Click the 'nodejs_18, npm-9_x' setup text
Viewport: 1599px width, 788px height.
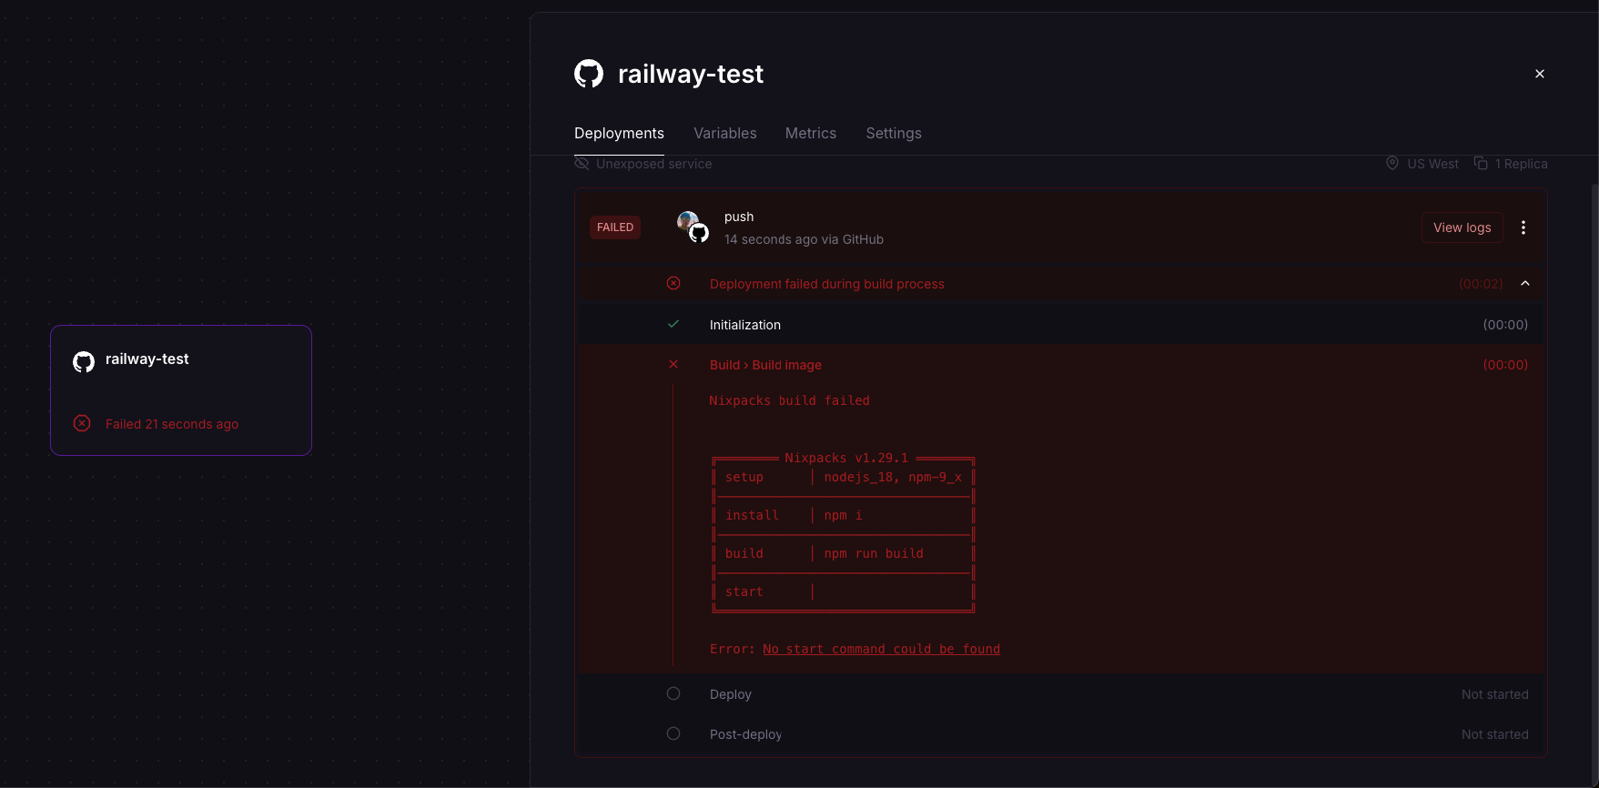[893, 477]
